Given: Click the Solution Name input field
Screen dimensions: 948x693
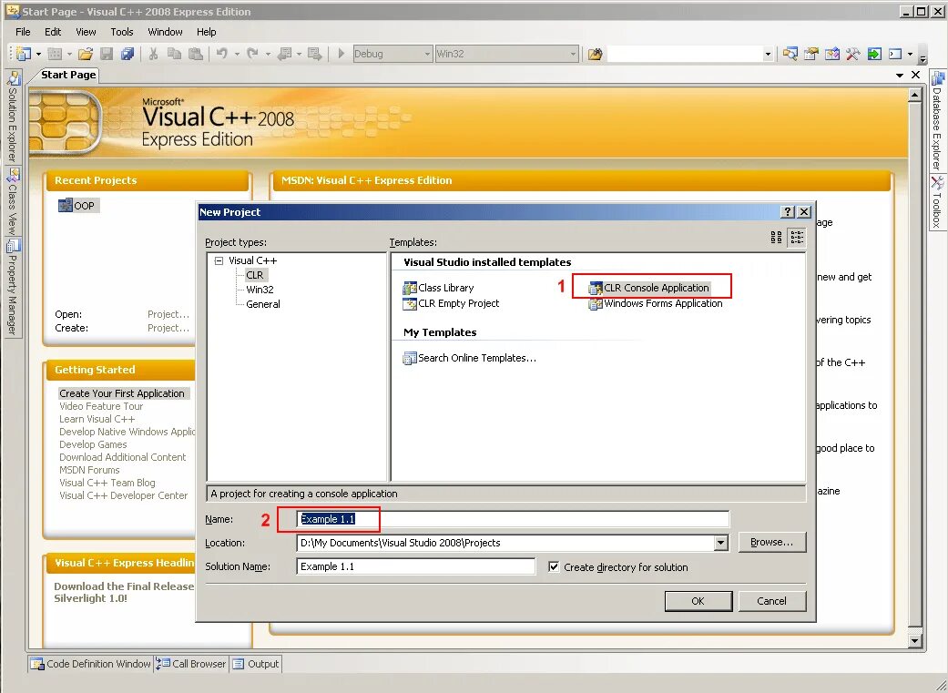Looking at the screenshot, I should [416, 566].
